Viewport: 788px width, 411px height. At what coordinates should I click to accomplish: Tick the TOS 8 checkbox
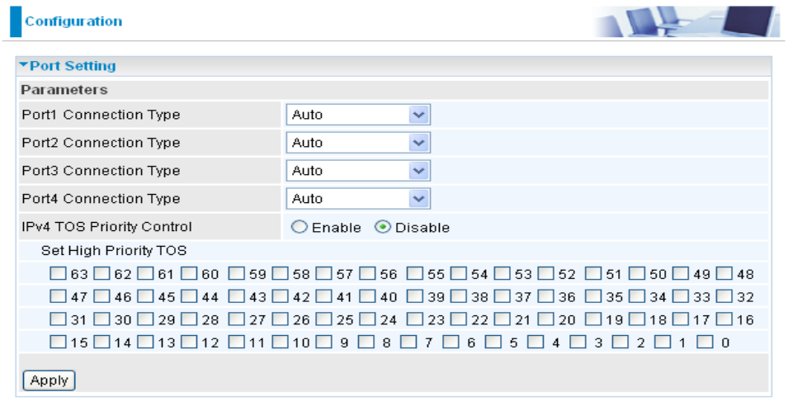pos(367,342)
